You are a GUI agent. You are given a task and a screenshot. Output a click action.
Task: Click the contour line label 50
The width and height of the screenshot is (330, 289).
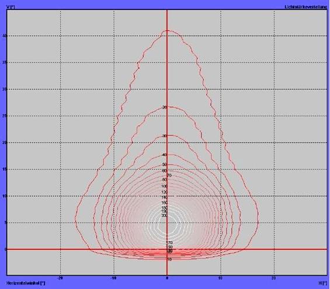coord(165,165)
